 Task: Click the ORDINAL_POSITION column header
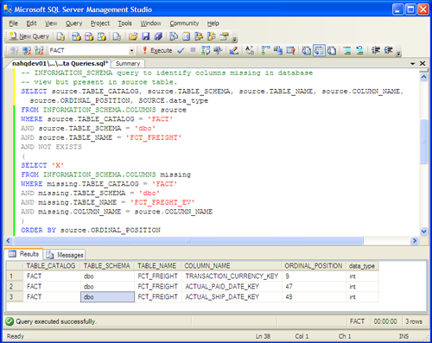click(x=314, y=266)
